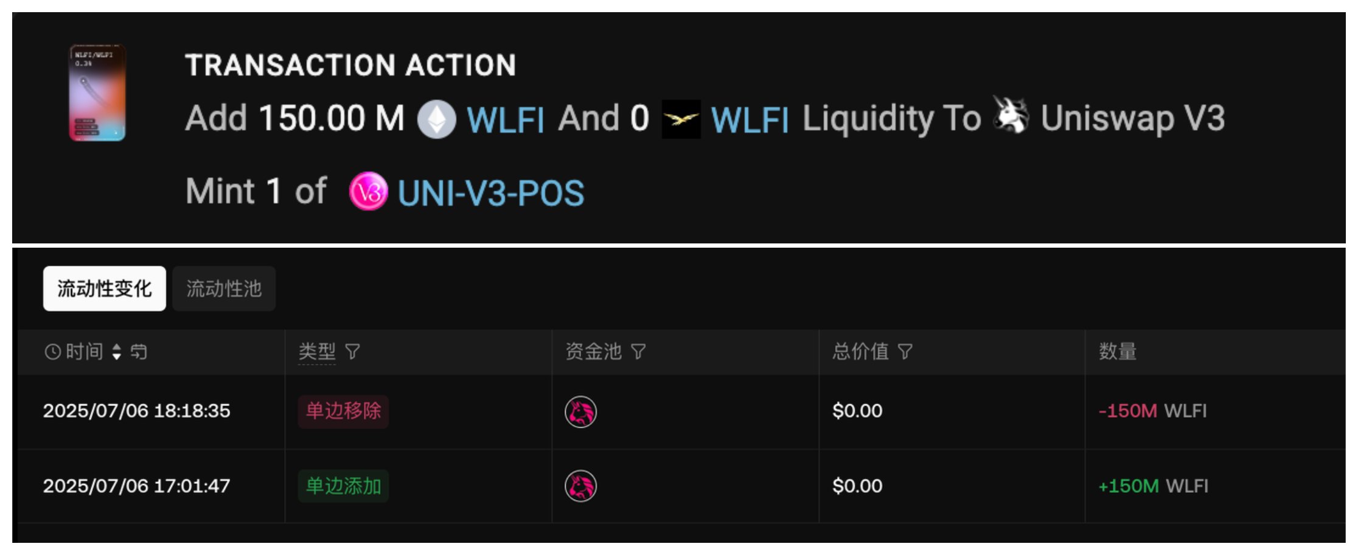
Task: Click the clock icon beside 时间
Action: point(52,352)
